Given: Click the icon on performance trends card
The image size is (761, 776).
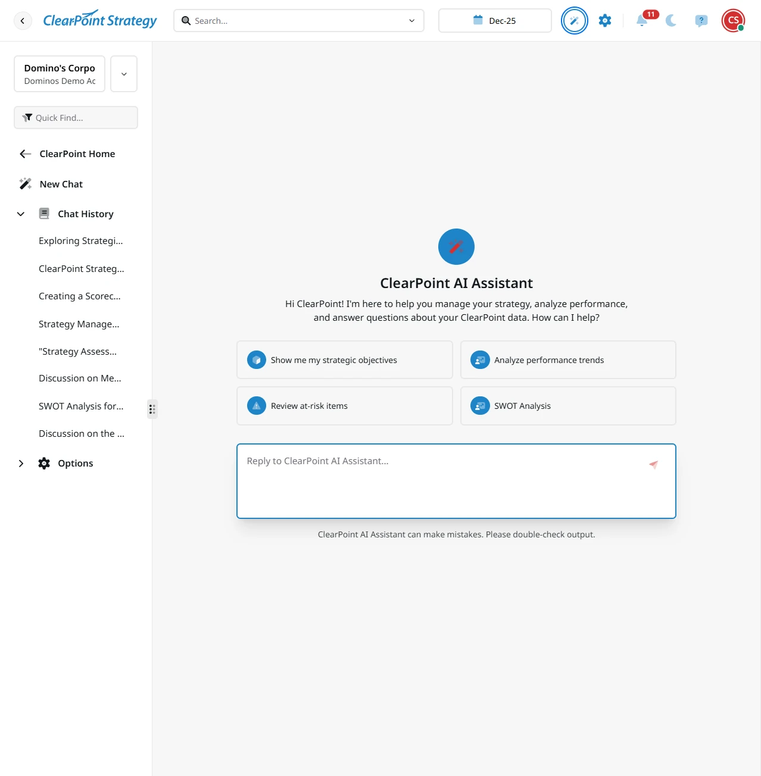Looking at the screenshot, I should click(480, 359).
